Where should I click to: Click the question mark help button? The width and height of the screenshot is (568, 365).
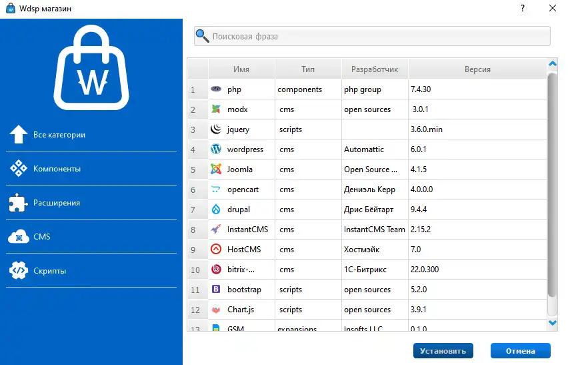[x=523, y=8]
